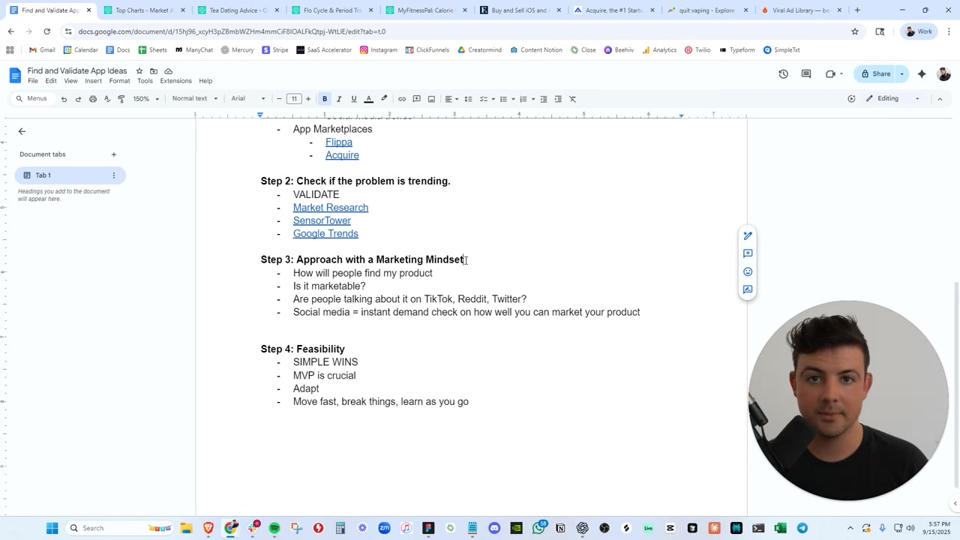Open the text color picker
The image size is (960, 540).
(368, 99)
